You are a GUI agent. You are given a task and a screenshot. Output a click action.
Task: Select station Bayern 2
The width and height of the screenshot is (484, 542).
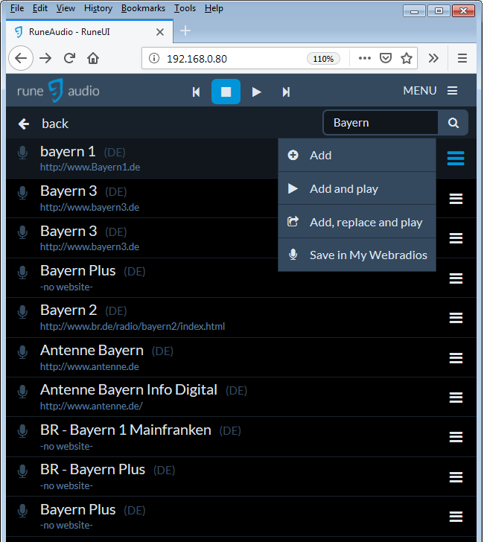pos(69,310)
